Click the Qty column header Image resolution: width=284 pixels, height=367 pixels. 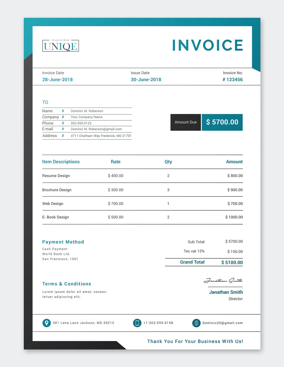(168, 162)
